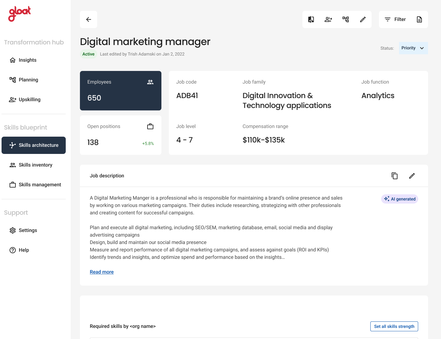Go to Planning in sidebar
The image size is (441, 339).
[x=28, y=80]
